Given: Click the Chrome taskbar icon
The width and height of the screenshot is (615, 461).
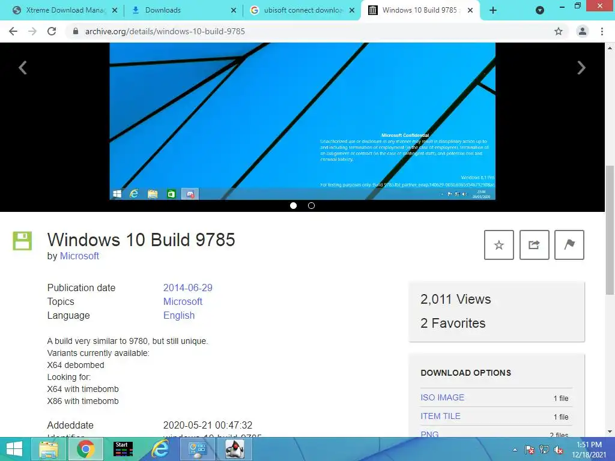Looking at the screenshot, I should click(x=86, y=449).
